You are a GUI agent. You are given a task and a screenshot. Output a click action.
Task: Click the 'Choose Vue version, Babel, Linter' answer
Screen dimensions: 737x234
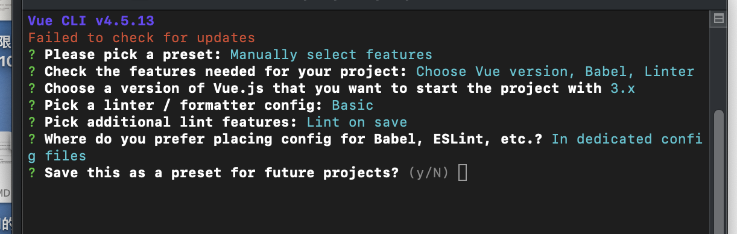[555, 71]
